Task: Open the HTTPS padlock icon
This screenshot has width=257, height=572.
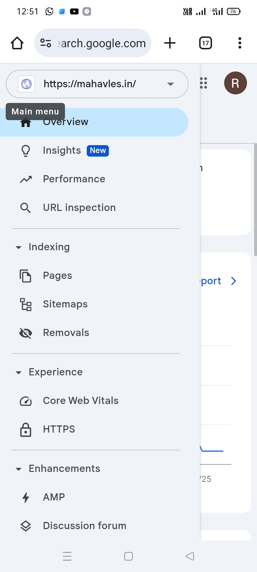Action: pyautogui.click(x=26, y=429)
